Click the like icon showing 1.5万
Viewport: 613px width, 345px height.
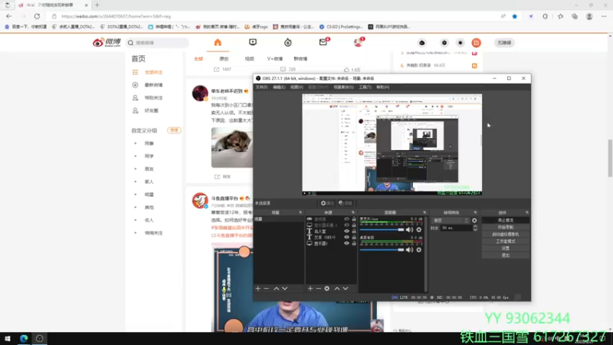coord(346,69)
